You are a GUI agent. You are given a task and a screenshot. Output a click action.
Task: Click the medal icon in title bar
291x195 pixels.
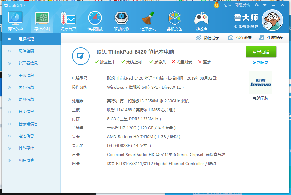tap(216, 5)
